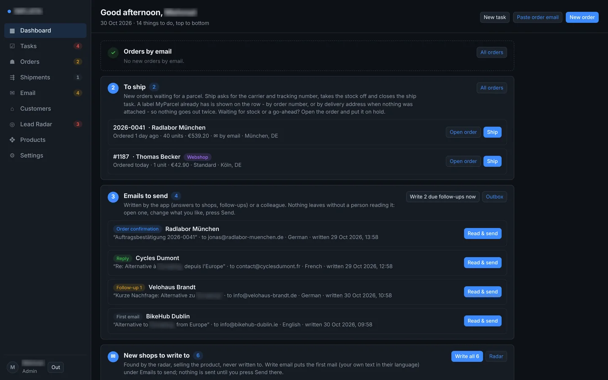Click the New task button
Image resolution: width=608 pixels, height=380 pixels.
click(x=494, y=17)
